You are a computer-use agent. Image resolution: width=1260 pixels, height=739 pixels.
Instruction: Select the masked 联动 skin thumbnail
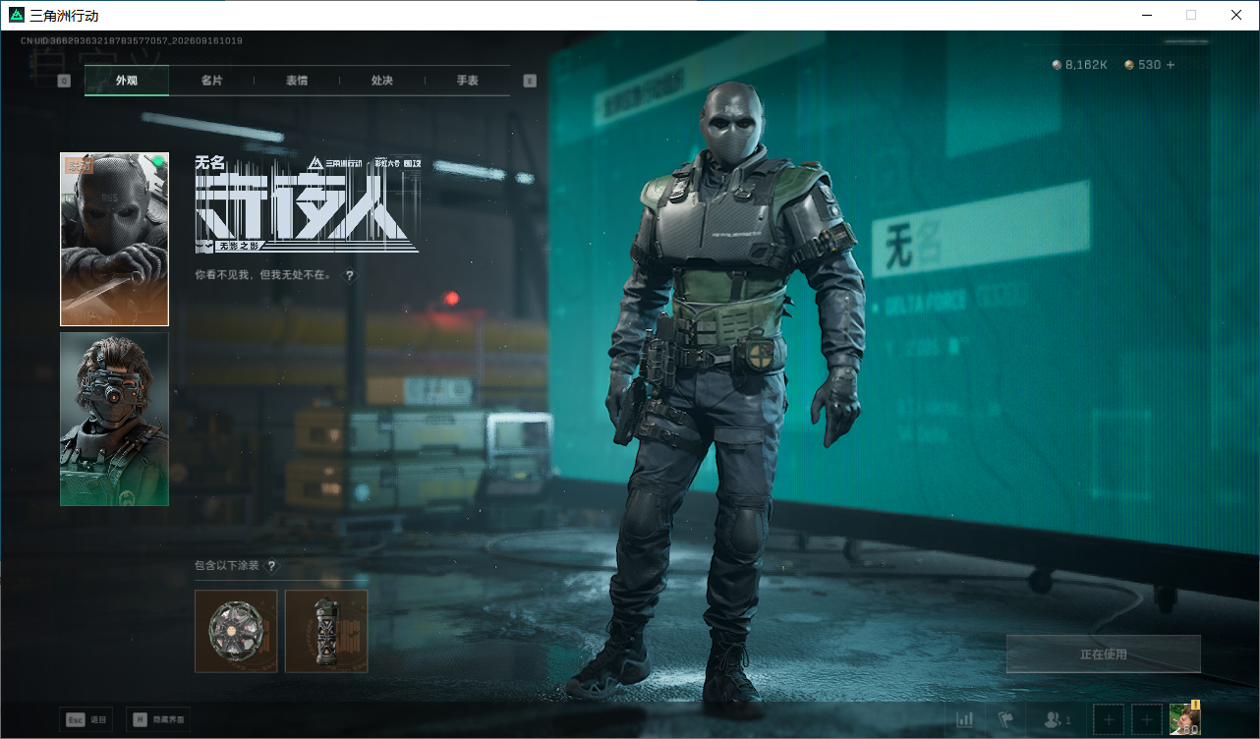pos(114,239)
